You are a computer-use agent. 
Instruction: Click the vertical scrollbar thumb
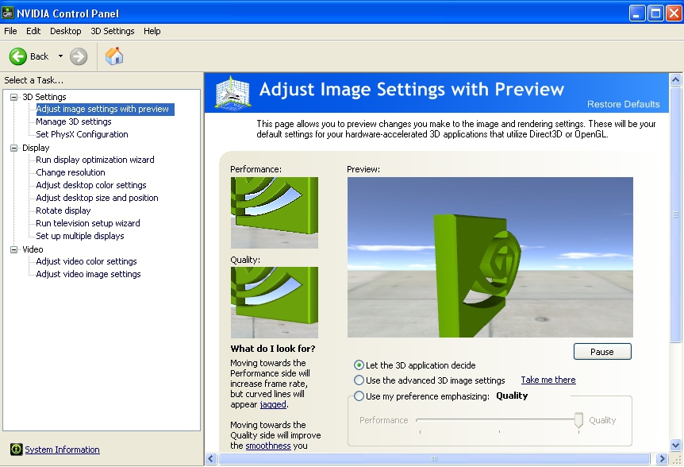(x=675, y=214)
